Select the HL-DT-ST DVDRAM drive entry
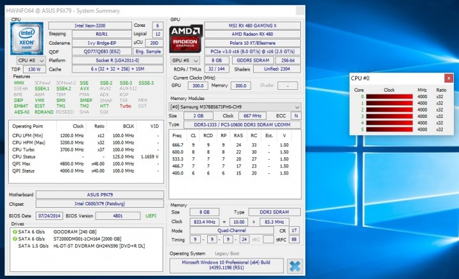This screenshot has width=459, height=279. 99,246
